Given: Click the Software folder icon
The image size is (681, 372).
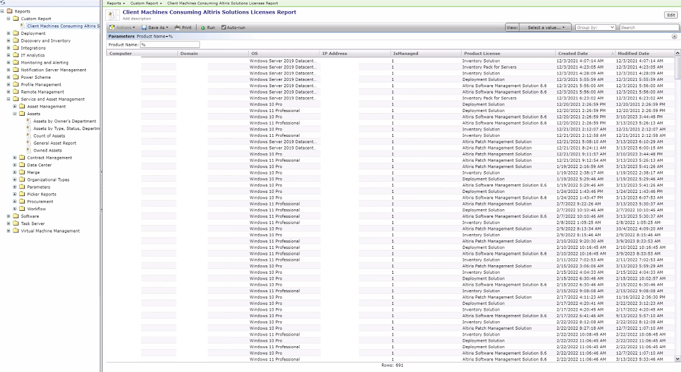Looking at the screenshot, I should pyautogui.click(x=16, y=216).
